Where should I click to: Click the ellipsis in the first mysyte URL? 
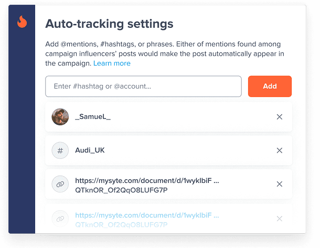(x=217, y=181)
